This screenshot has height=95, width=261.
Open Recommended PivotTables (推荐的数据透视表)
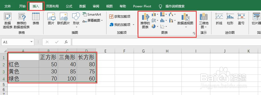[22, 21]
